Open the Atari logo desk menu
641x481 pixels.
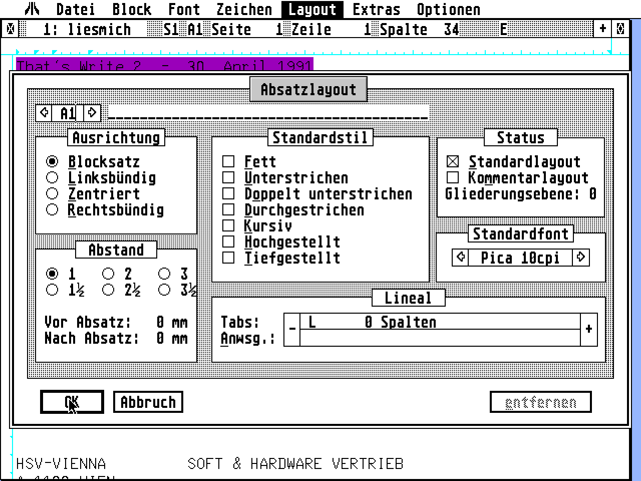33,9
